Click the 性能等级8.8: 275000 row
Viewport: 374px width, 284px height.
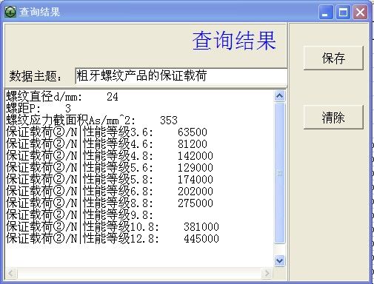click(x=110, y=203)
